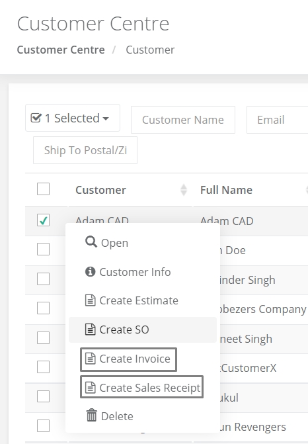Toggle the select-all checkbox in table header
Screen dimensions: 308x444
point(43,189)
